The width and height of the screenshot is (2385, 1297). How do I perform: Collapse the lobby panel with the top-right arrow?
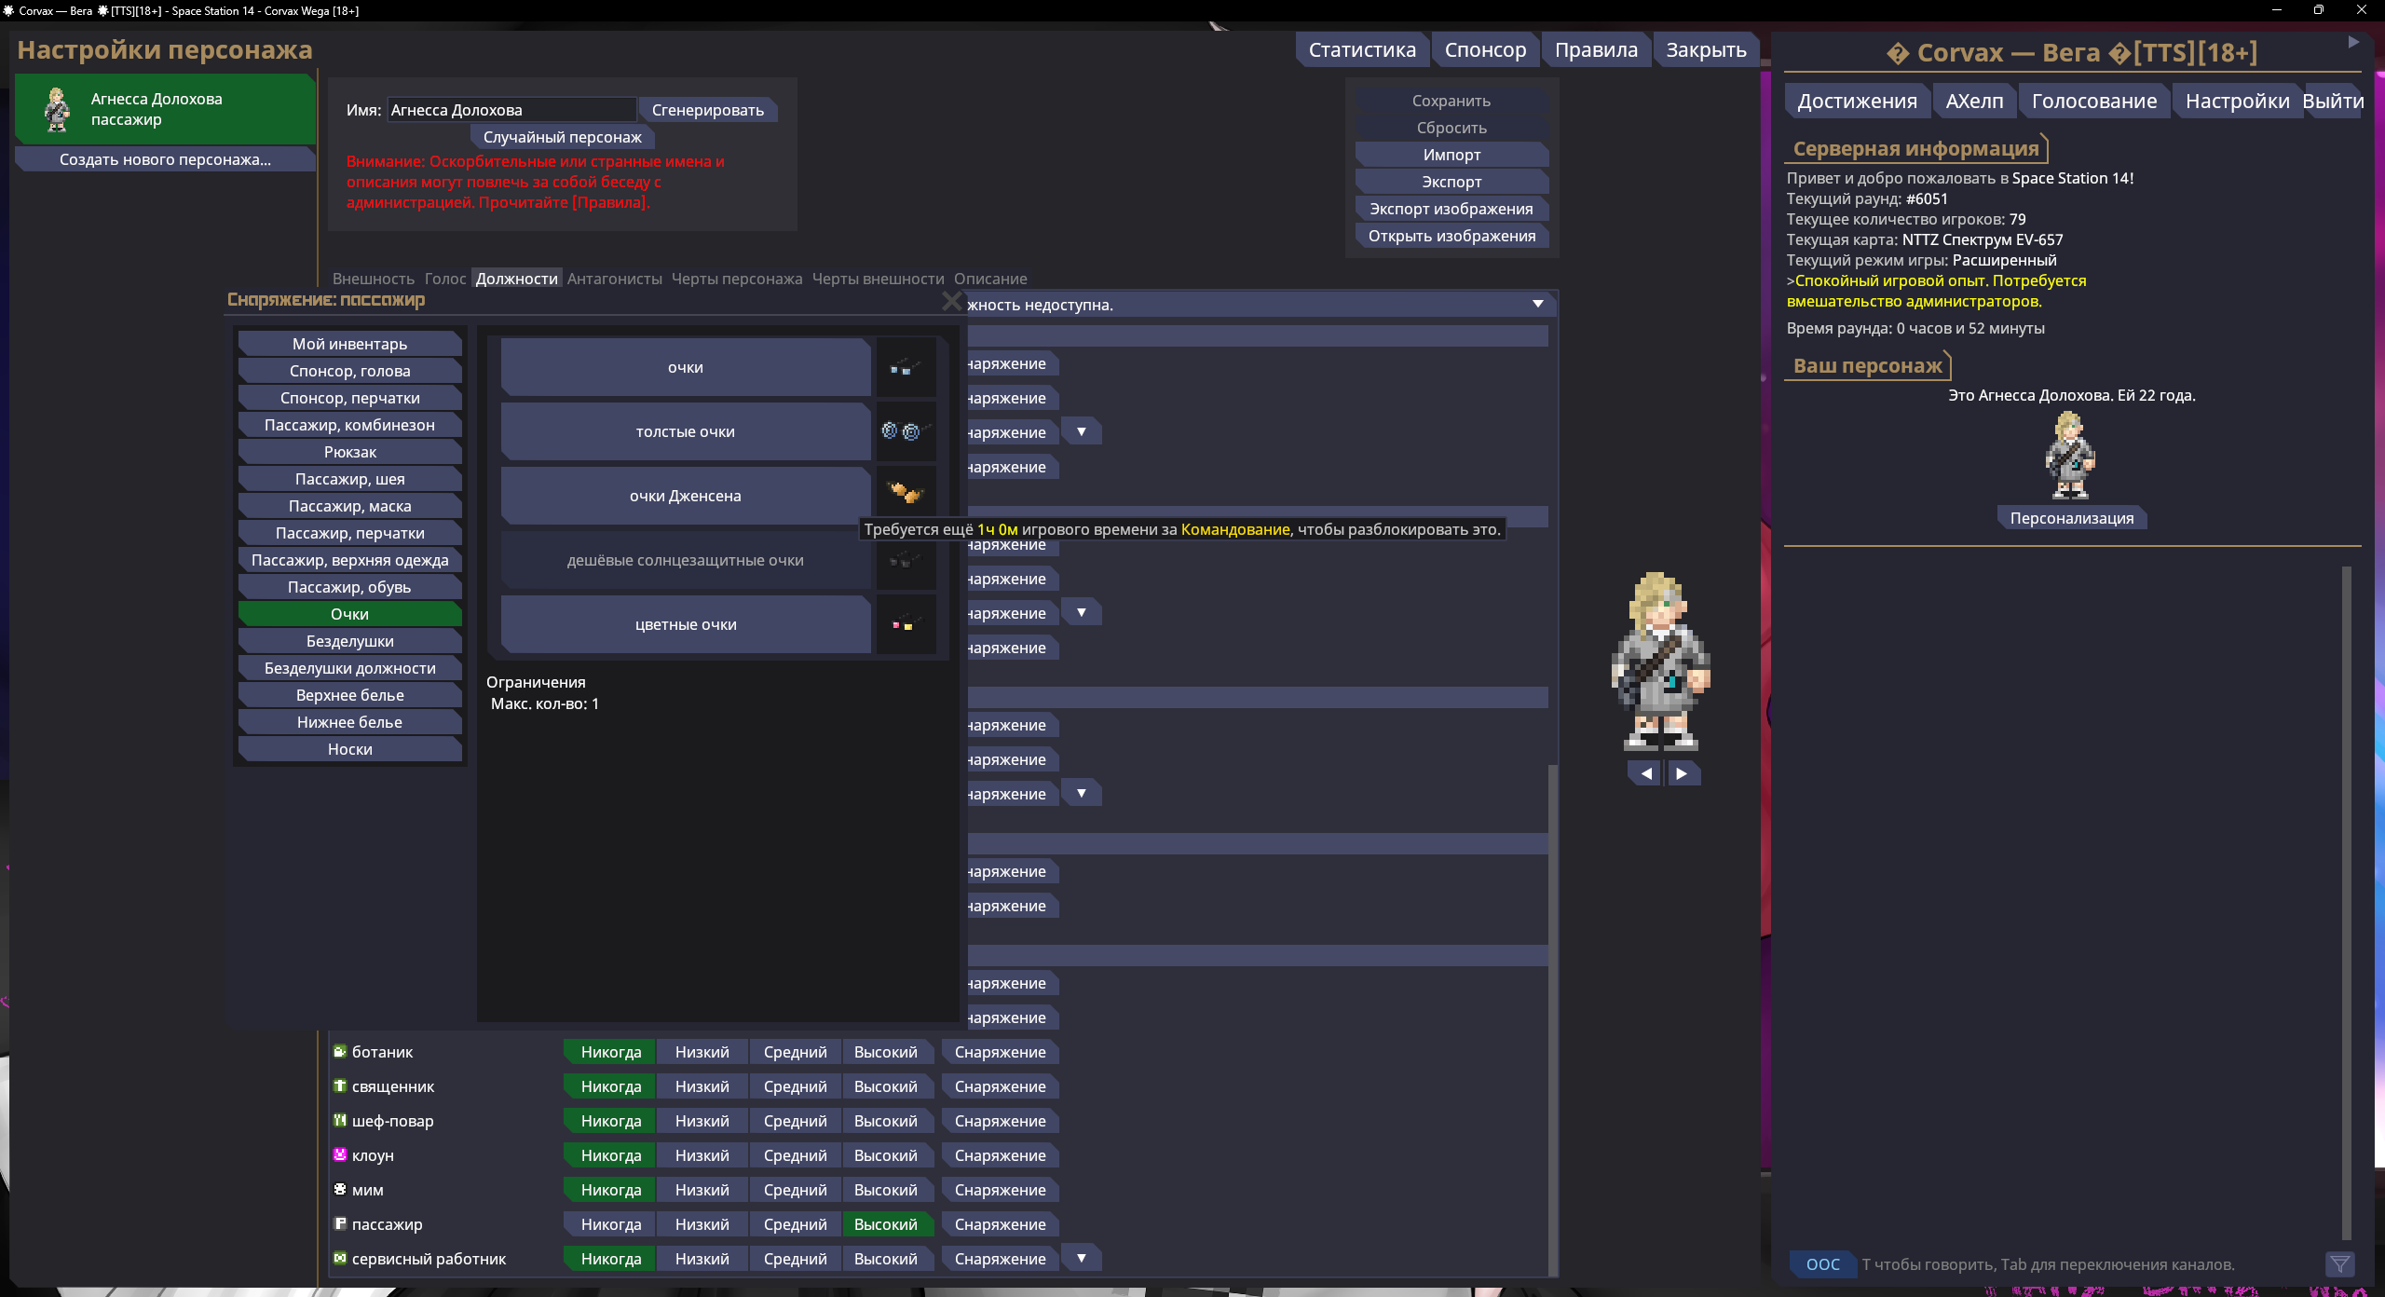click(x=2353, y=43)
